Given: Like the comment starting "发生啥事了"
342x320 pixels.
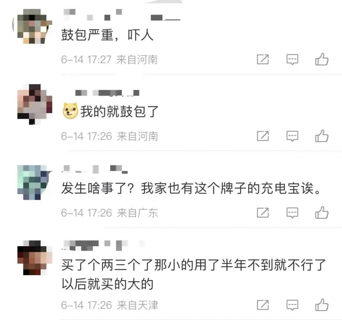Looking at the screenshot, I should click(x=322, y=212).
